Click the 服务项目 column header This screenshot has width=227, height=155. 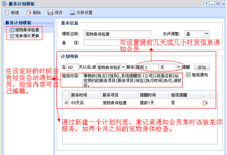click(x=119, y=95)
